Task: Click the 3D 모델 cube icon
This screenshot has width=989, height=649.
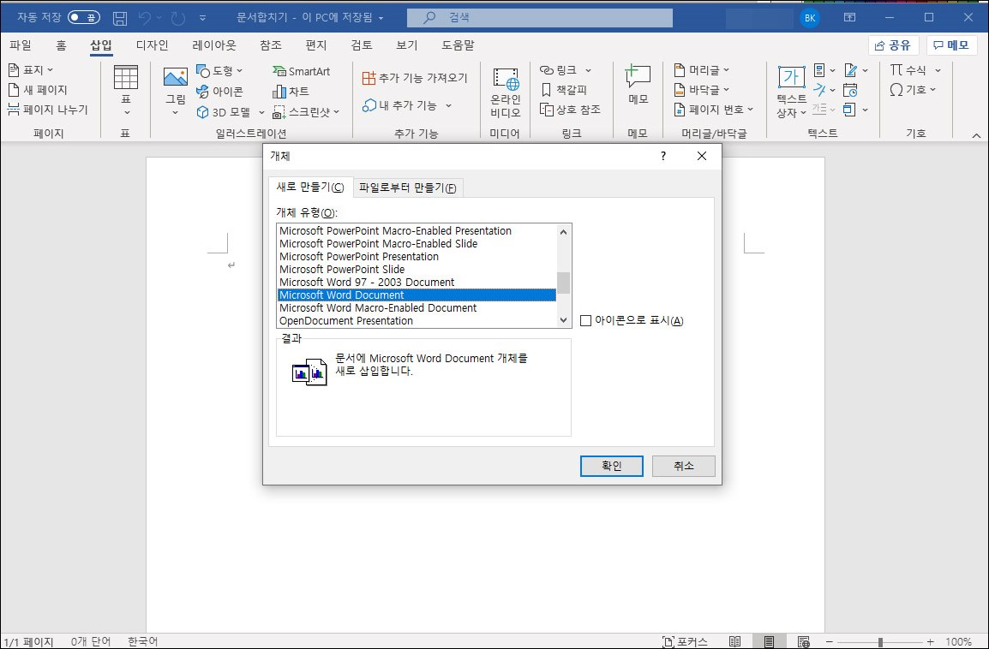Action: pyautogui.click(x=202, y=112)
